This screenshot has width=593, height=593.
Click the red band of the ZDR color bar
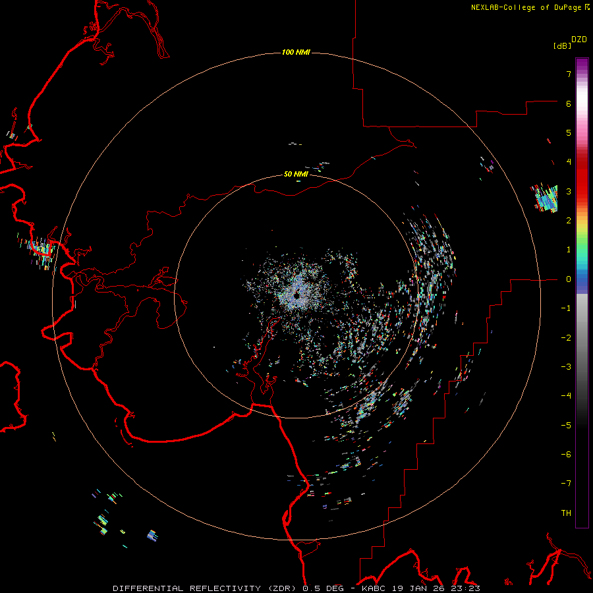click(582, 178)
